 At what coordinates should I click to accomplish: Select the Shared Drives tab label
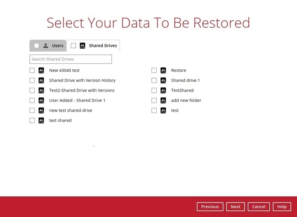coord(103,46)
